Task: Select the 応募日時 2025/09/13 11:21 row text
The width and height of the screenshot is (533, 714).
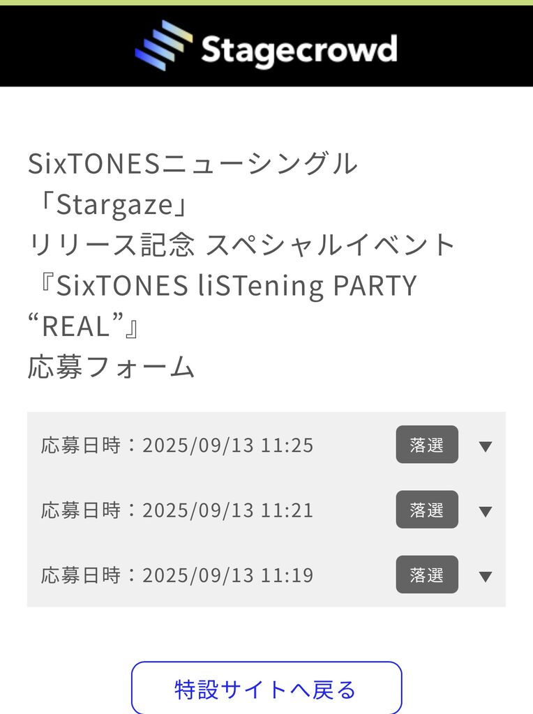Action: tap(177, 510)
